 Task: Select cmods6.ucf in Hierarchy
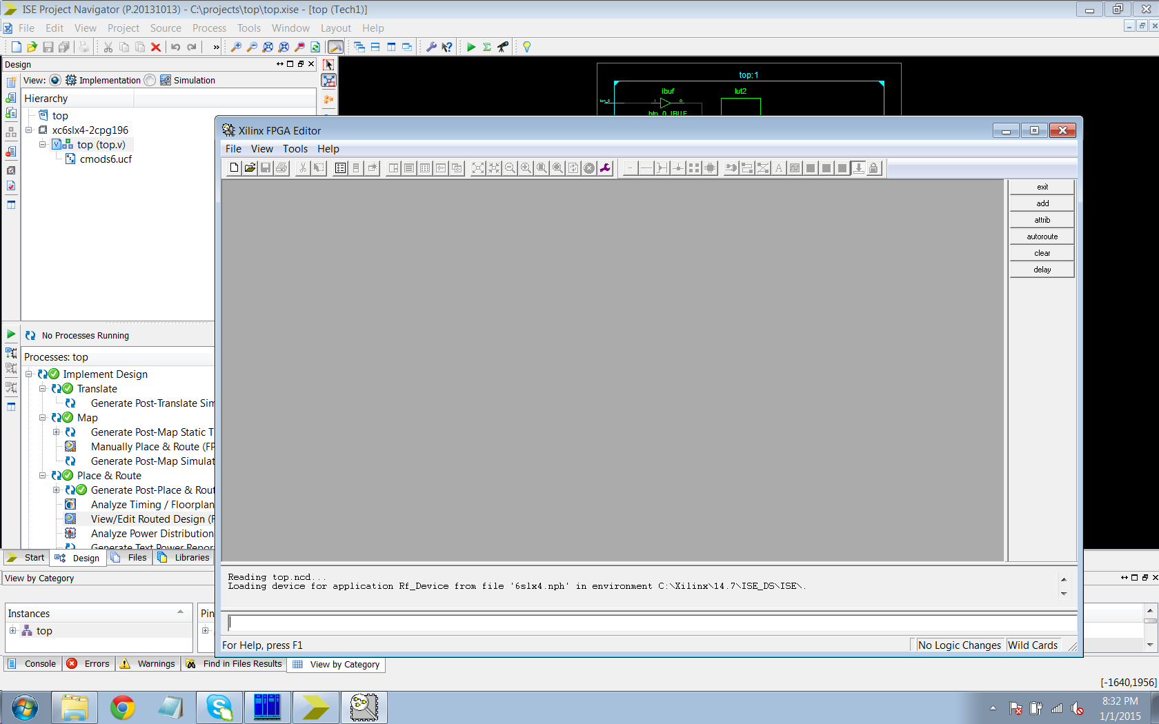click(x=105, y=159)
